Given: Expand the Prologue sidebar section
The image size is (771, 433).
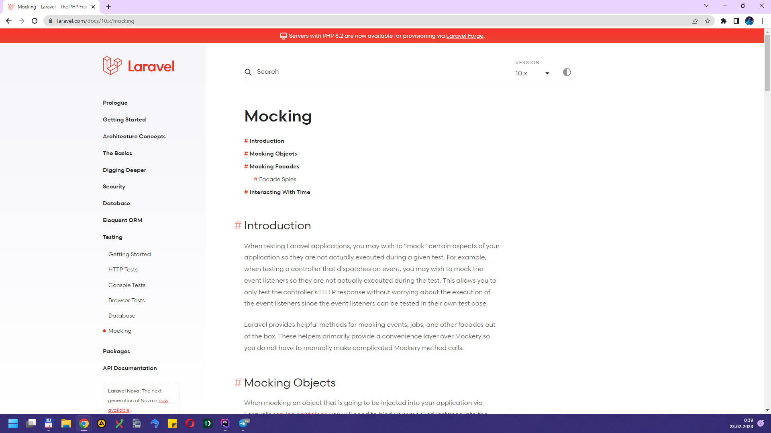Looking at the screenshot, I should pyautogui.click(x=115, y=103).
